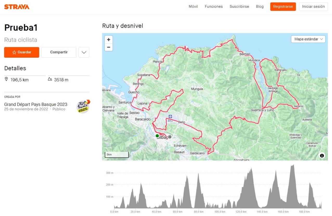The image size is (332, 216).
Task: Click Iniciar sesión button
Action: click(313, 6)
